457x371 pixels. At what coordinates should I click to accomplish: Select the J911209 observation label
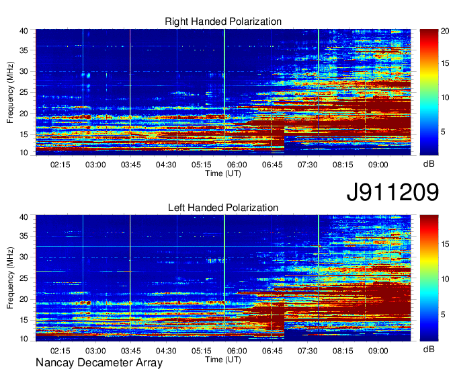392,192
